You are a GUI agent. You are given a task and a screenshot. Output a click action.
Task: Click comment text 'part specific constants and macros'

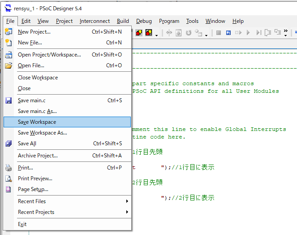(193, 84)
